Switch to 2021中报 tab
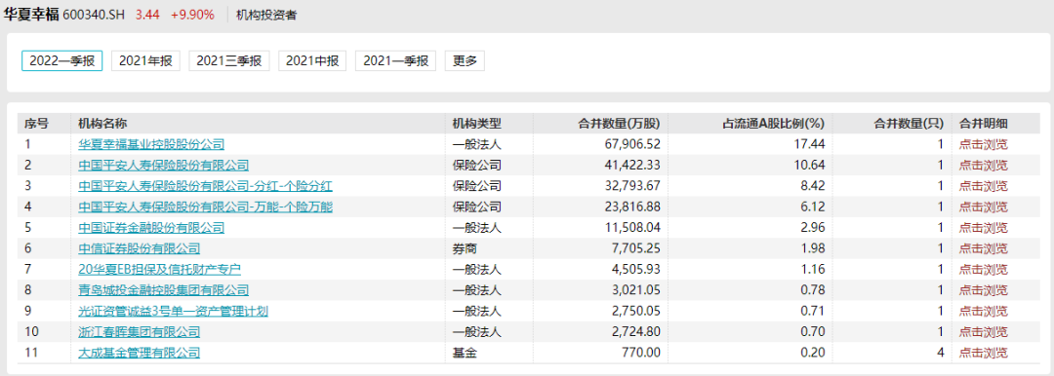The image size is (1054, 376). coord(312,60)
